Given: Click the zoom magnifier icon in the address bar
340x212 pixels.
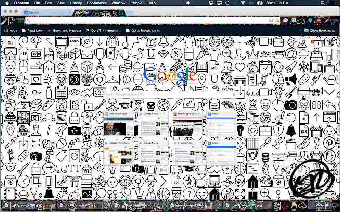Looking at the screenshot, I should coord(271,20).
